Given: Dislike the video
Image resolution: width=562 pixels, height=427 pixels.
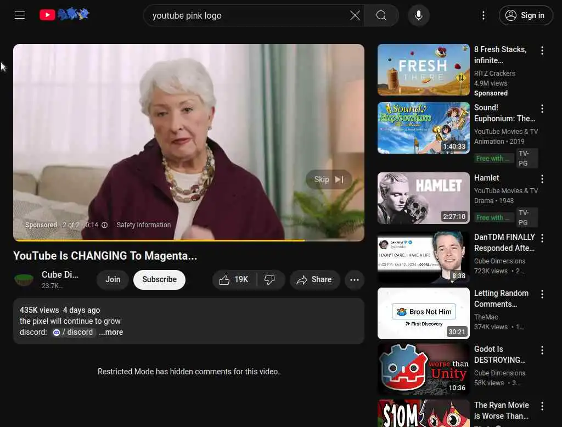Looking at the screenshot, I should (269, 280).
